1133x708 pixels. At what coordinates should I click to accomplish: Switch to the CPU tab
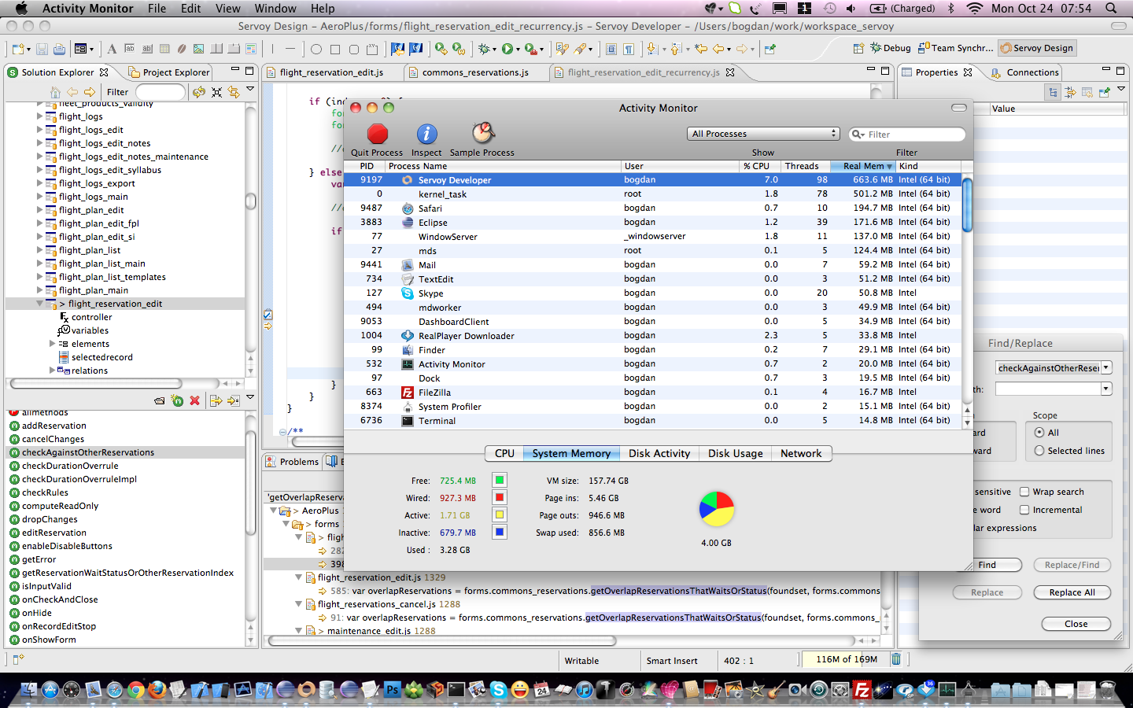click(x=504, y=454)
